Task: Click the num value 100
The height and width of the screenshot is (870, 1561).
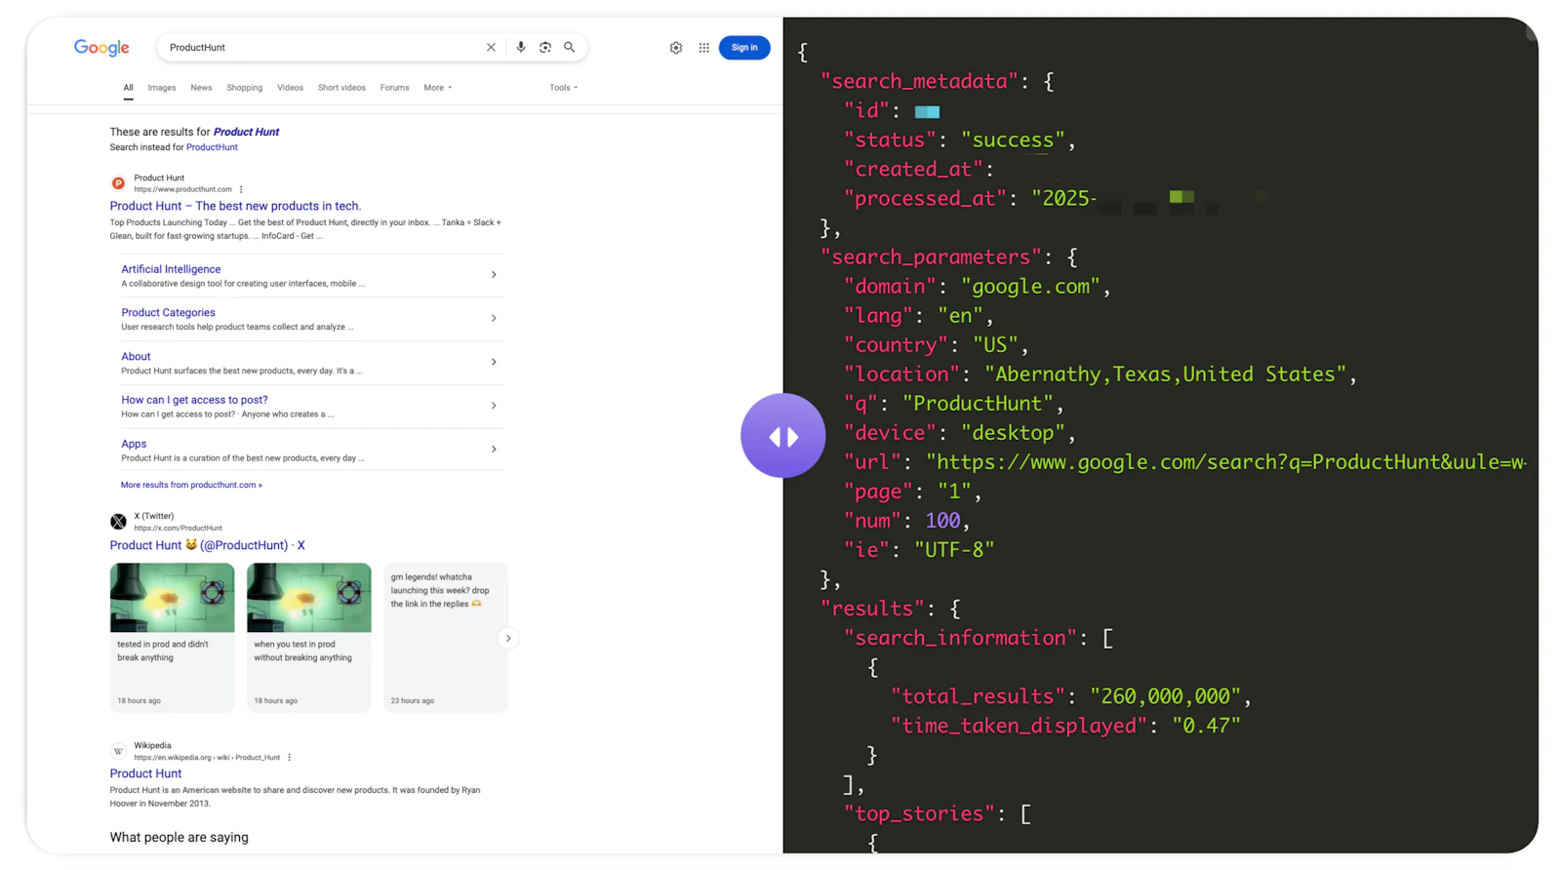Action: pyautogui.click(x=942, y=520)
